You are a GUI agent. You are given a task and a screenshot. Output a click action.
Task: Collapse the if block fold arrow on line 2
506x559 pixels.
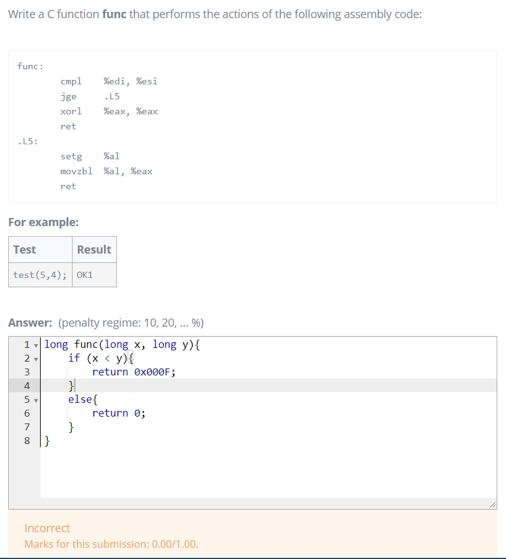[36, 358]
